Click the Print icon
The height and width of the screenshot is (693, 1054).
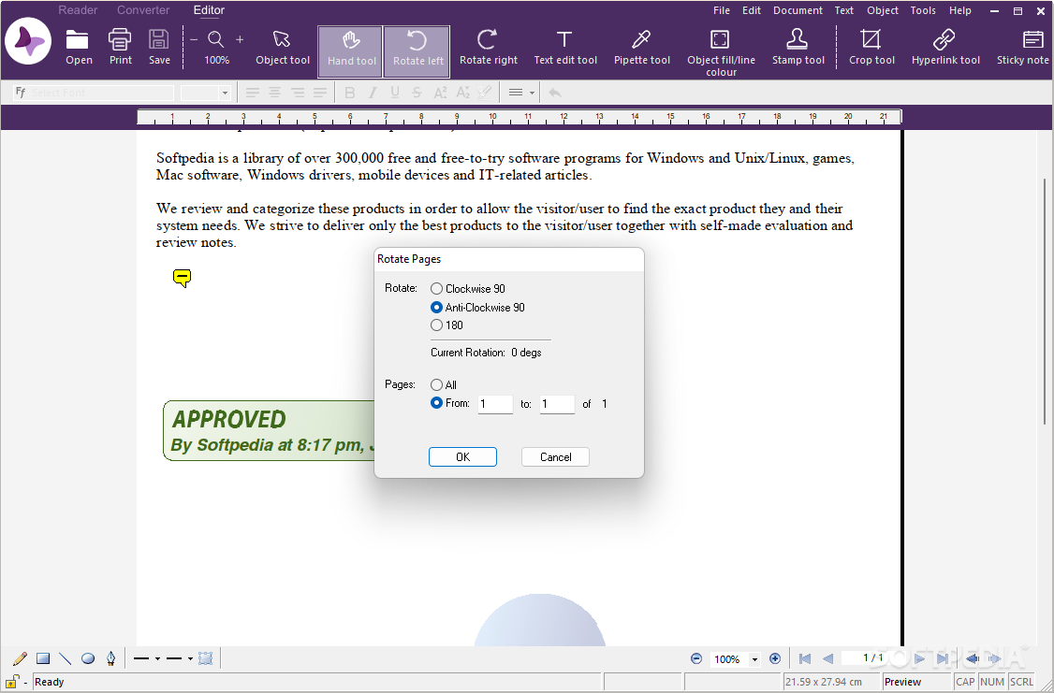(x=120, y=40)
